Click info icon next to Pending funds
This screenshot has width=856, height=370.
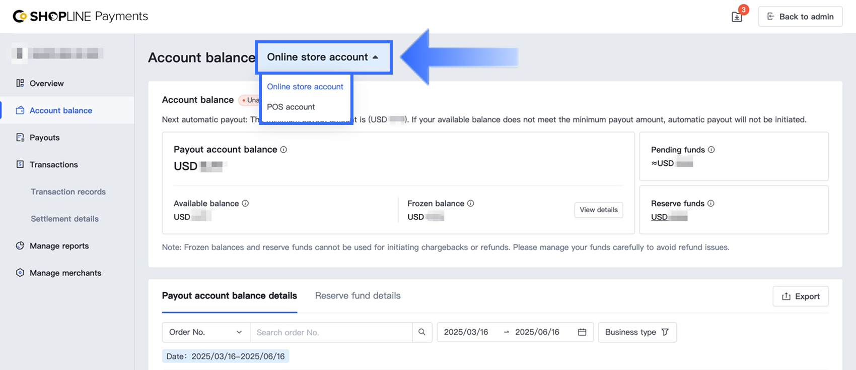point(711,150)
